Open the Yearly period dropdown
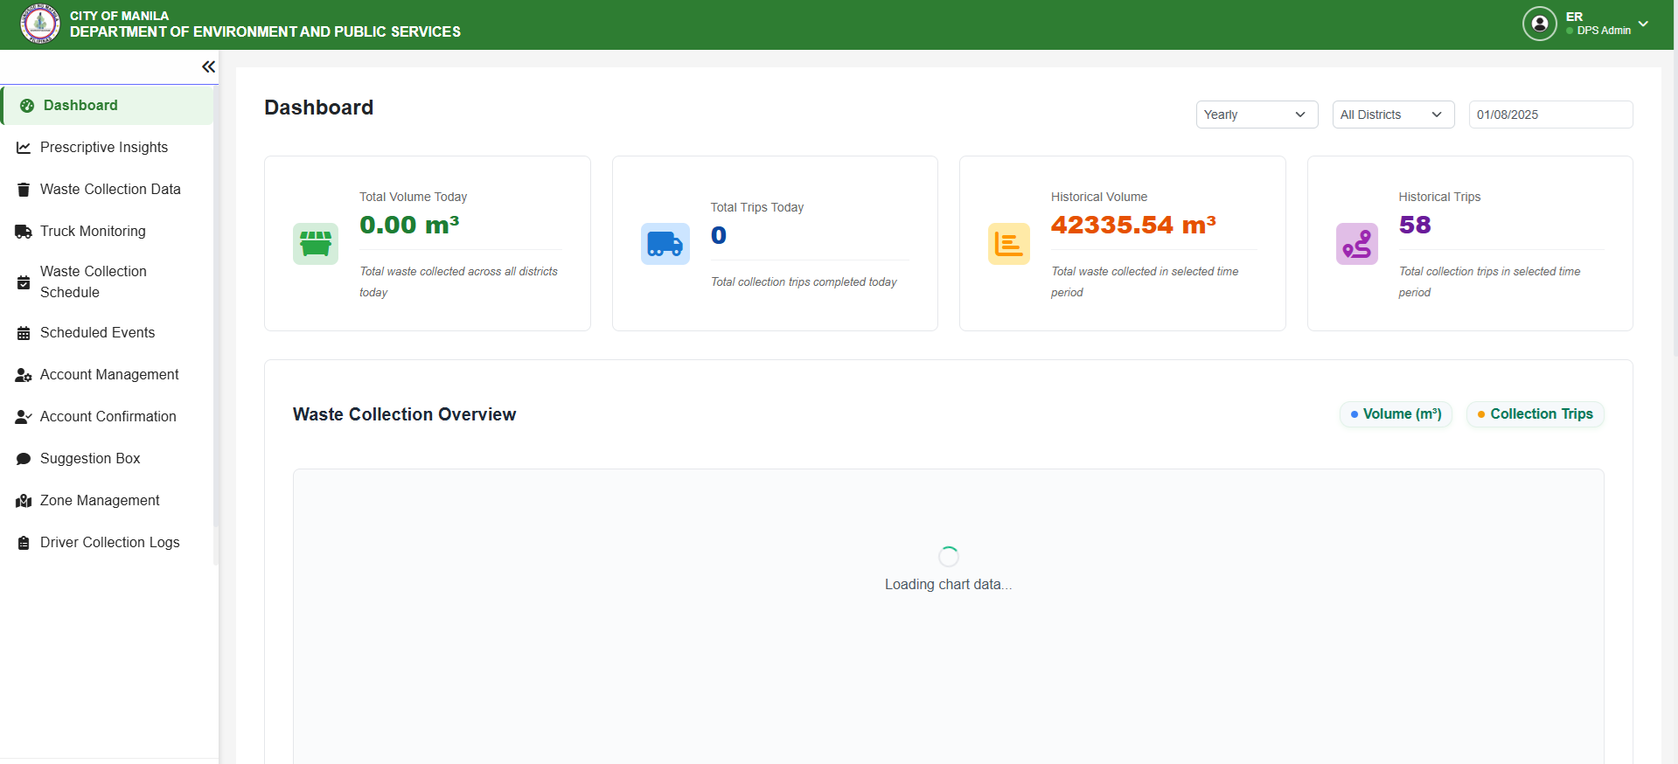1678x764 pixels. click(1257, 115)
